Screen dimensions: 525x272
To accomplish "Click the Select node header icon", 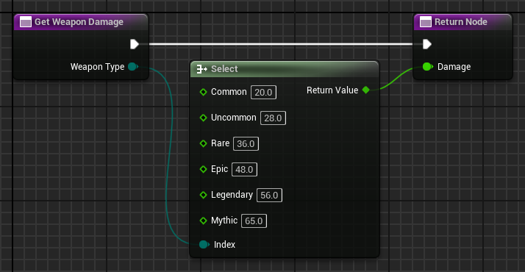I will 201,69.
